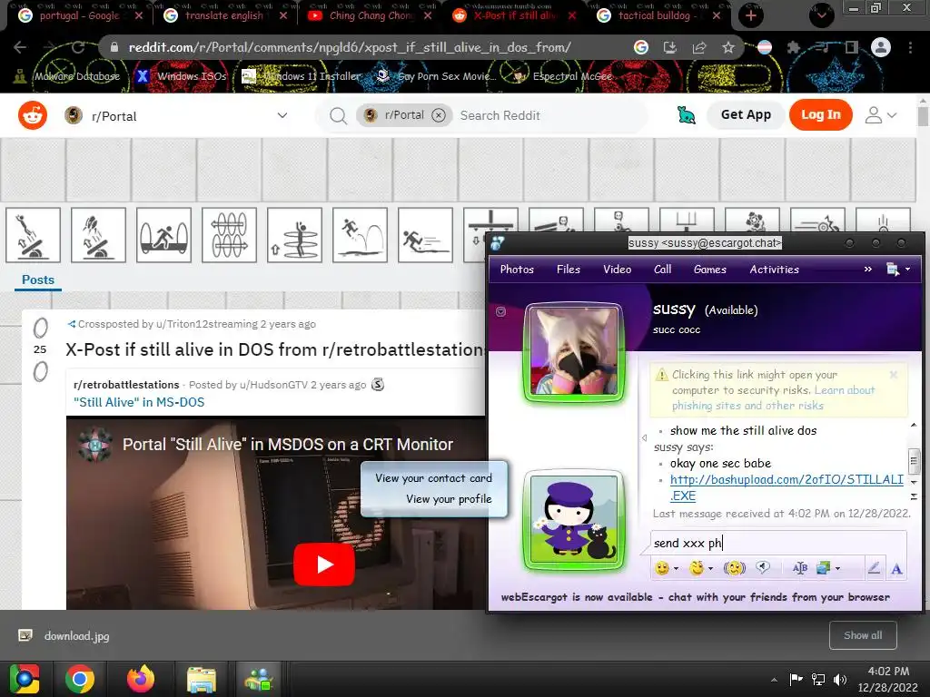Downvote the X-Post still alive post
Viewport: 930px width, 697px height.
[40, 371]
